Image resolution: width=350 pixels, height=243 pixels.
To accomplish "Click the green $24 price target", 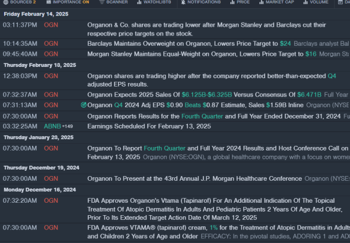I will click(285, 43).
